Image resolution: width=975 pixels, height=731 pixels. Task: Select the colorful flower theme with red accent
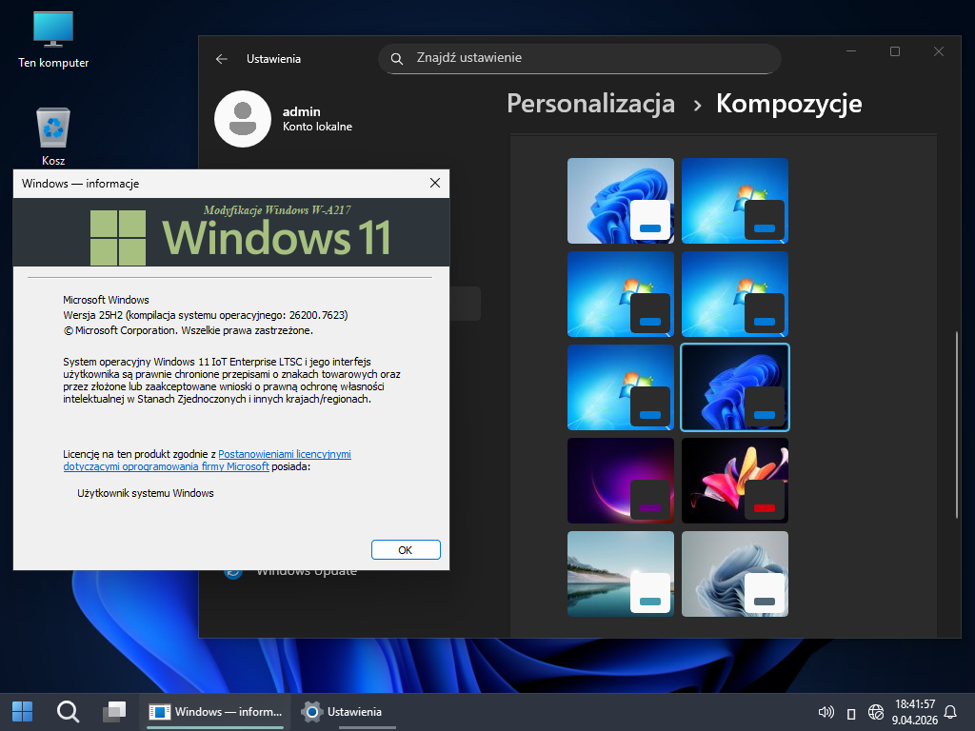click(734, 481)
